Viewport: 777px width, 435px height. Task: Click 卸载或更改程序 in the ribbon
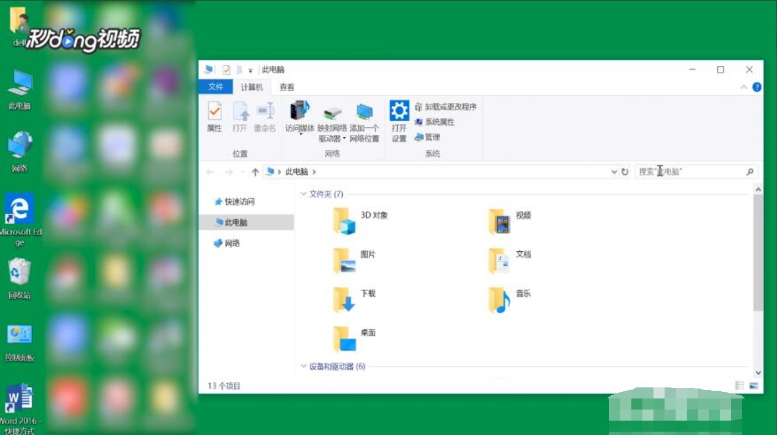point(446,106)
